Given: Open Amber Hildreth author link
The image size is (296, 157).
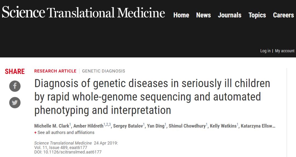Looking at the screenshot, I should (x=88, y=126).
